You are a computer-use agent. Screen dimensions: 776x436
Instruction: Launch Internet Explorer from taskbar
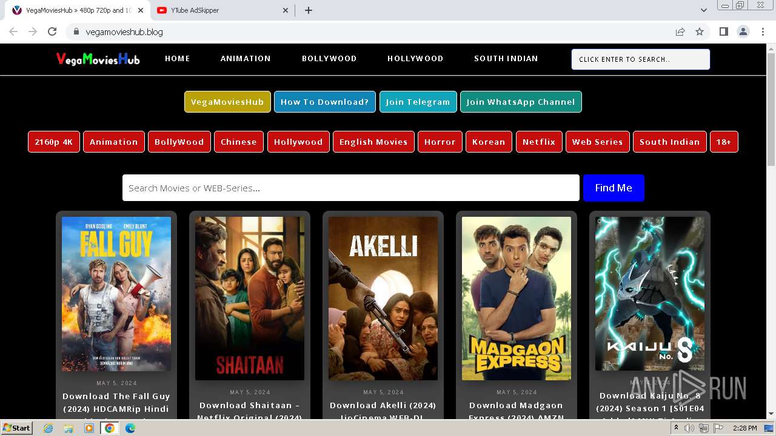[48, 428]
